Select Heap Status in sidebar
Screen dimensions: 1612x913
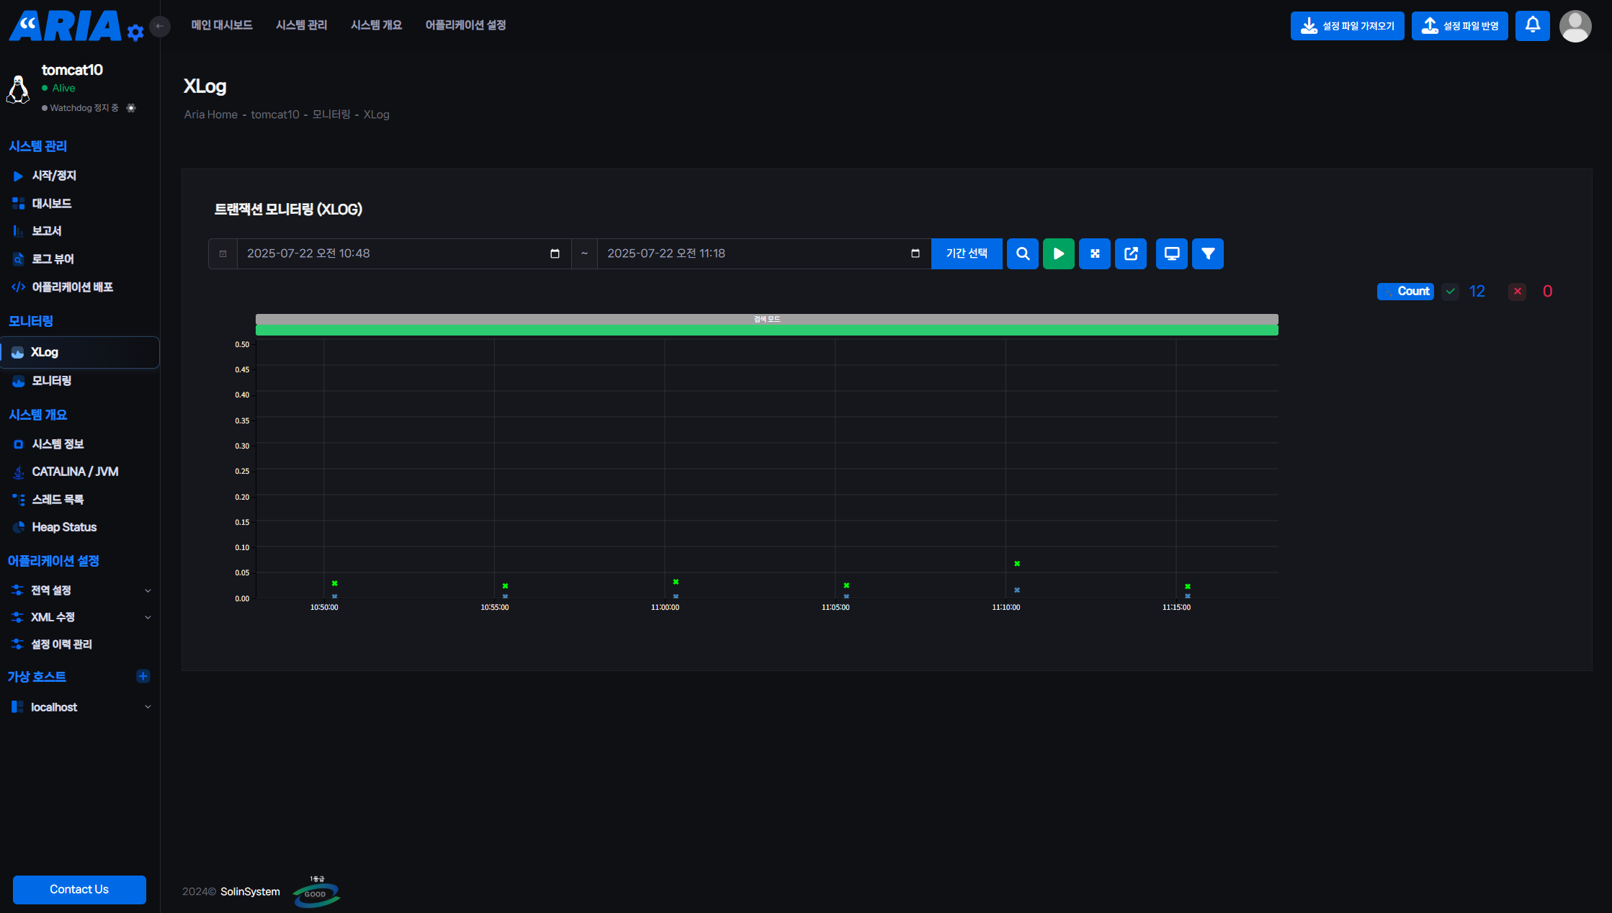[64, 527]
